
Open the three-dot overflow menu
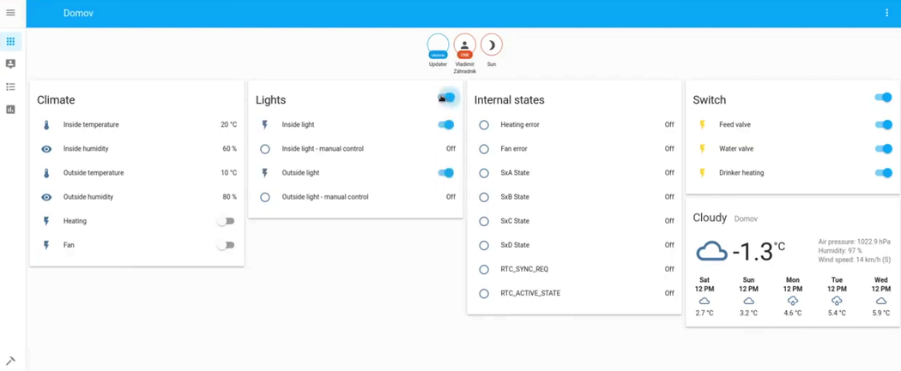tap(886, 13)
